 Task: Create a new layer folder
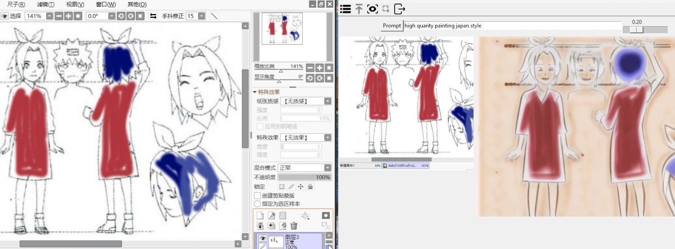click(283, 216)
